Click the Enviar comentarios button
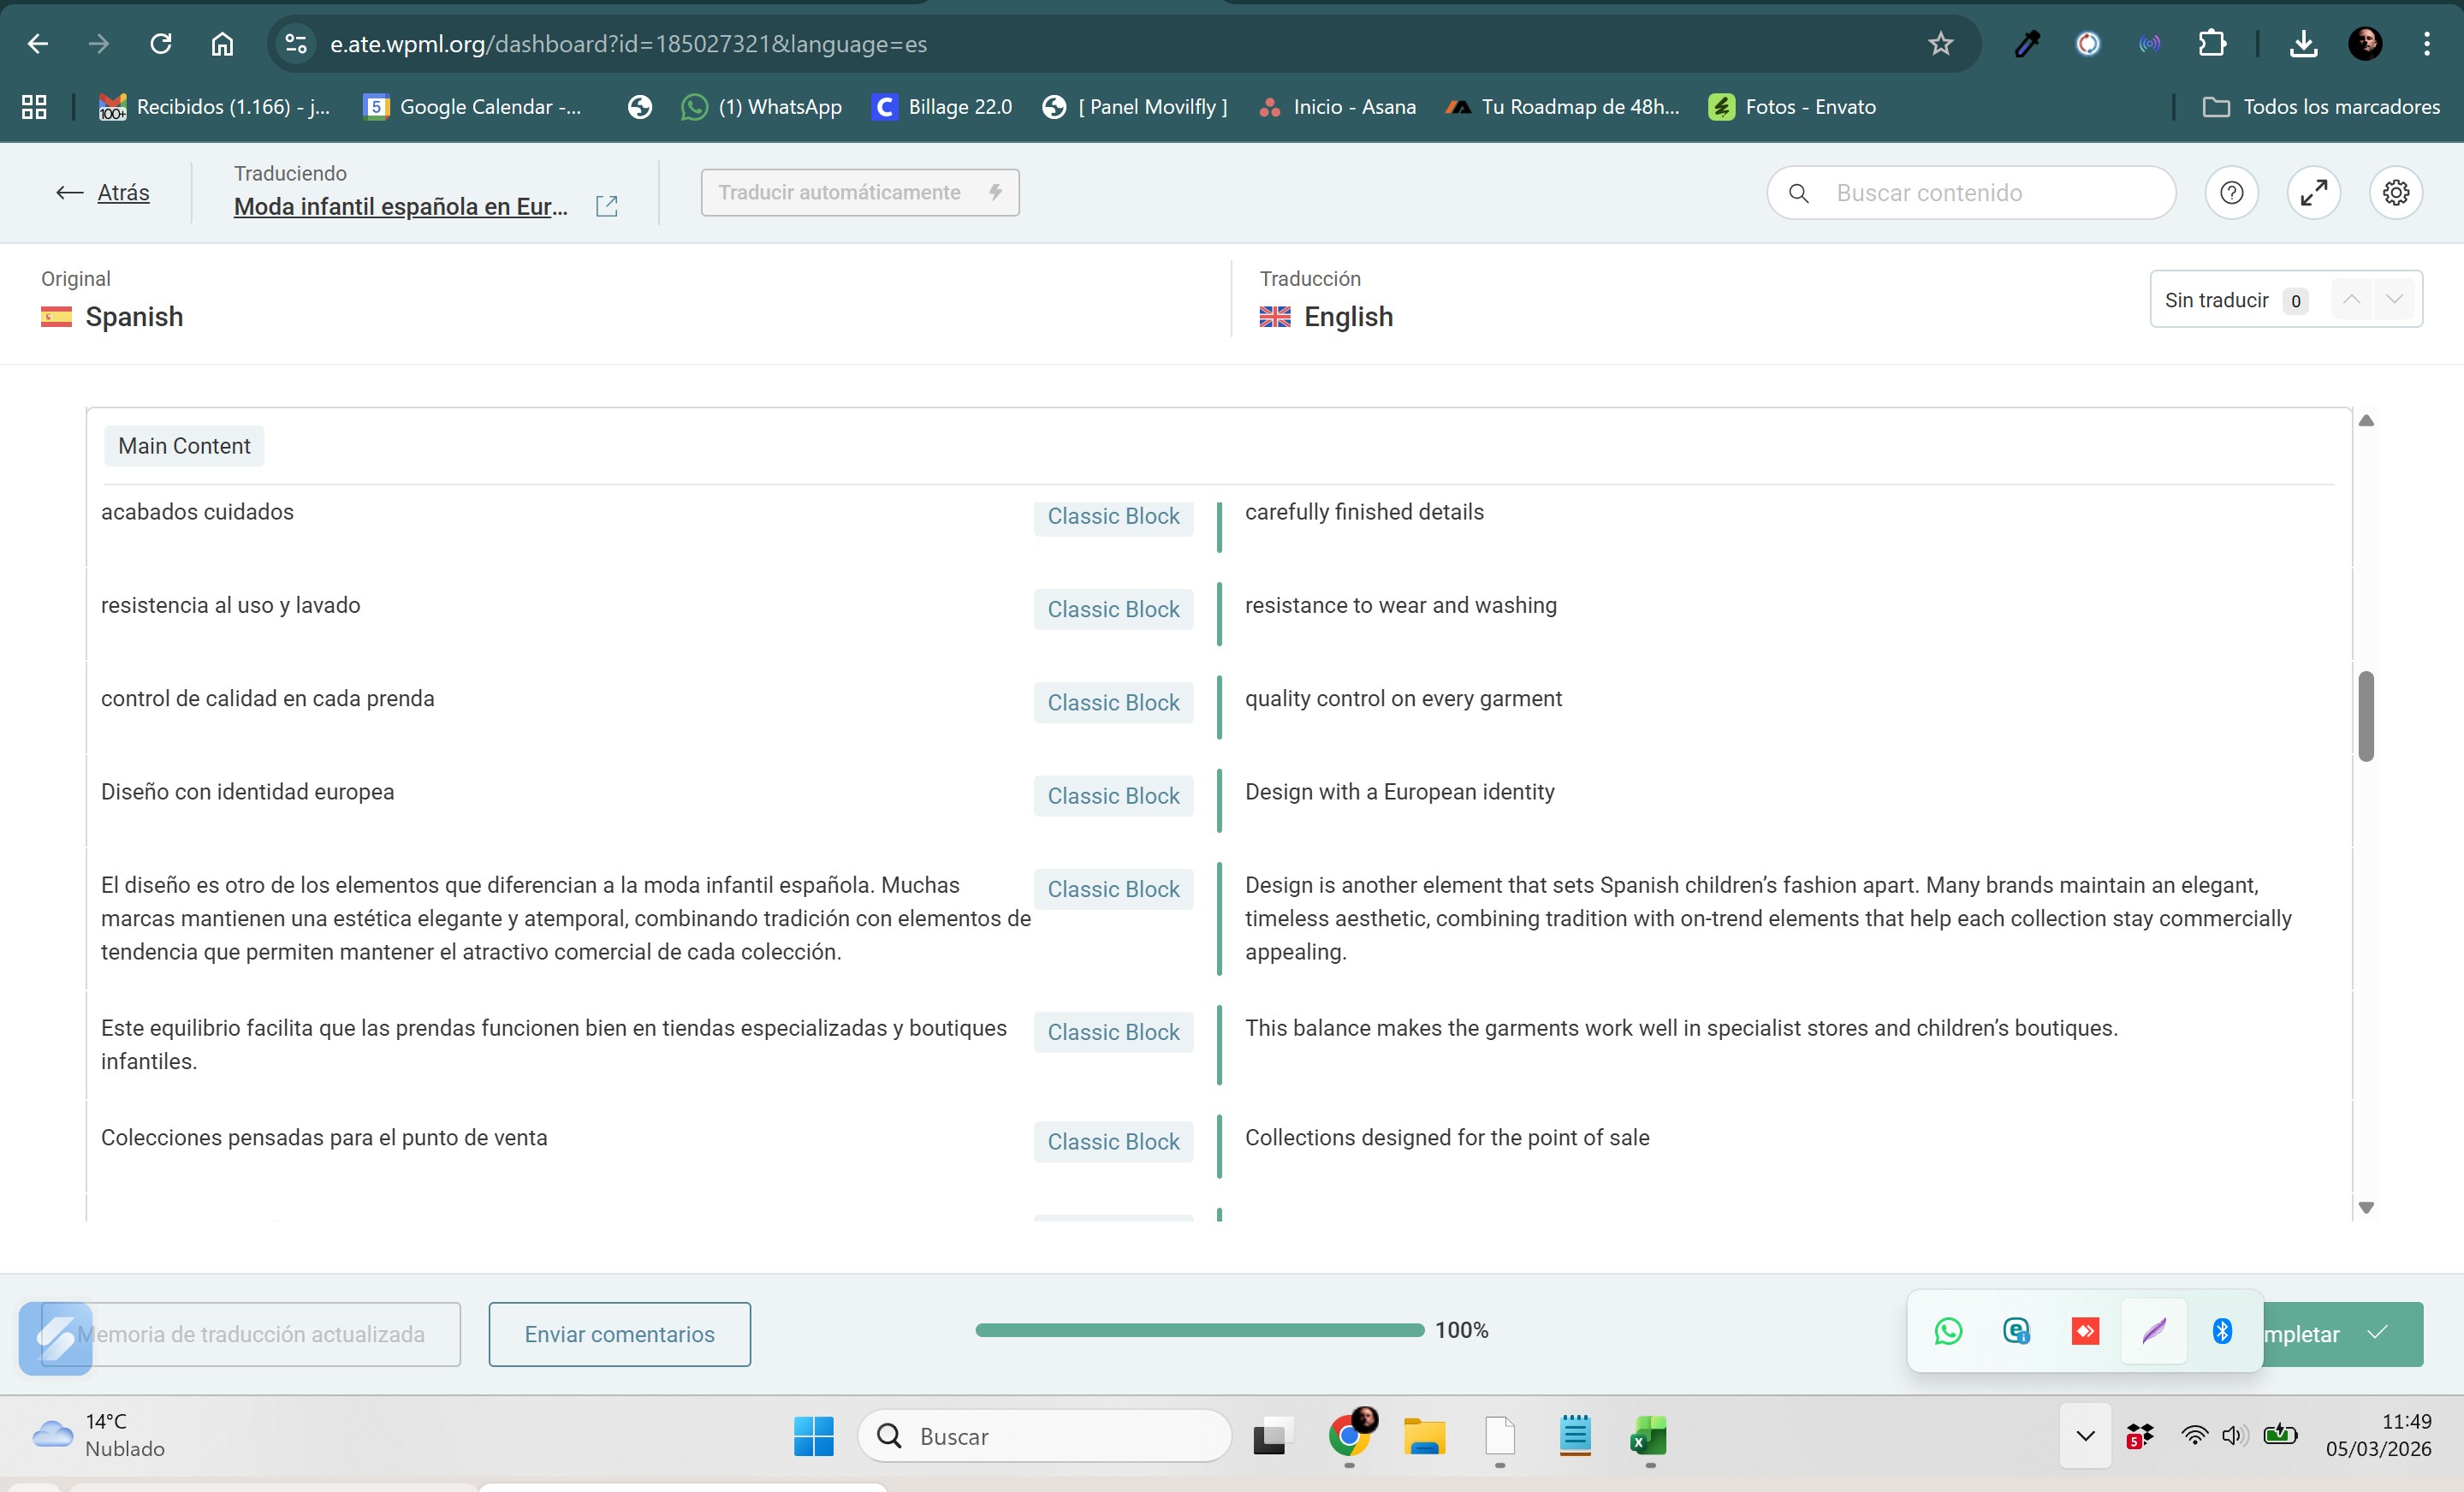This screenshot has width=2464, height=1492. 619,1334
